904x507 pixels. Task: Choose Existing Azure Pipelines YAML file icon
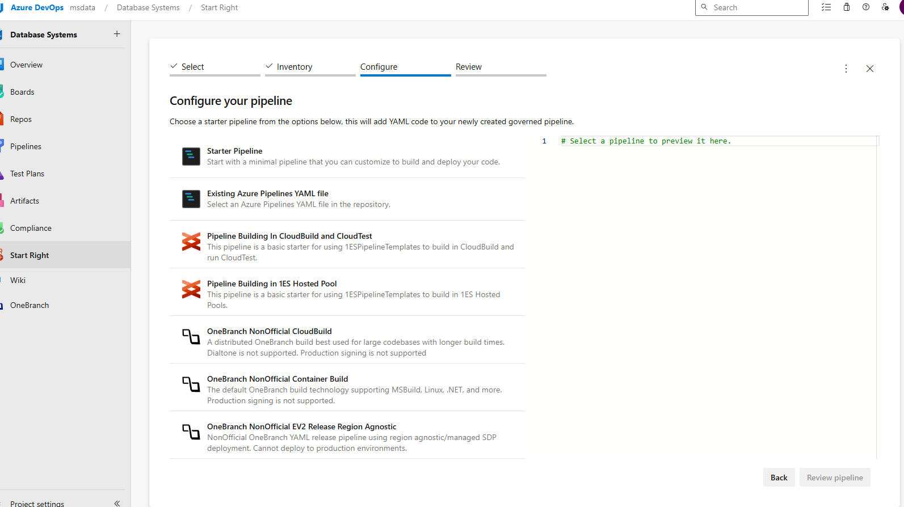click(191, 199)
